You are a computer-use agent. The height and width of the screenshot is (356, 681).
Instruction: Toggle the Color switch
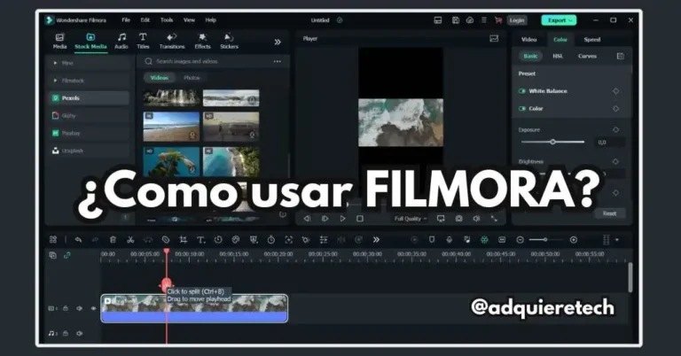(x=522, y=108)
